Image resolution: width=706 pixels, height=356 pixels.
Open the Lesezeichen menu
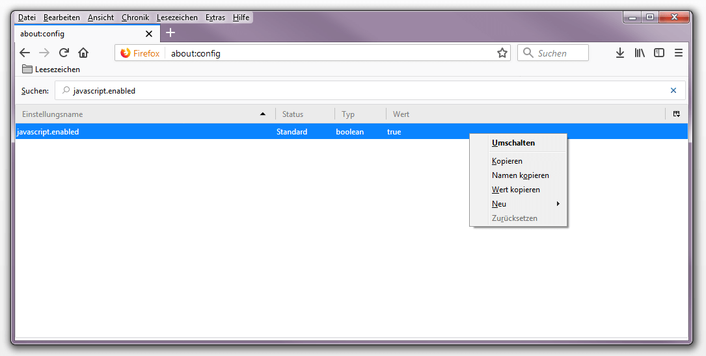tap(177, 18)
